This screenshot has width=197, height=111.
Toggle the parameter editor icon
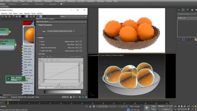click(x=41, y=16)
